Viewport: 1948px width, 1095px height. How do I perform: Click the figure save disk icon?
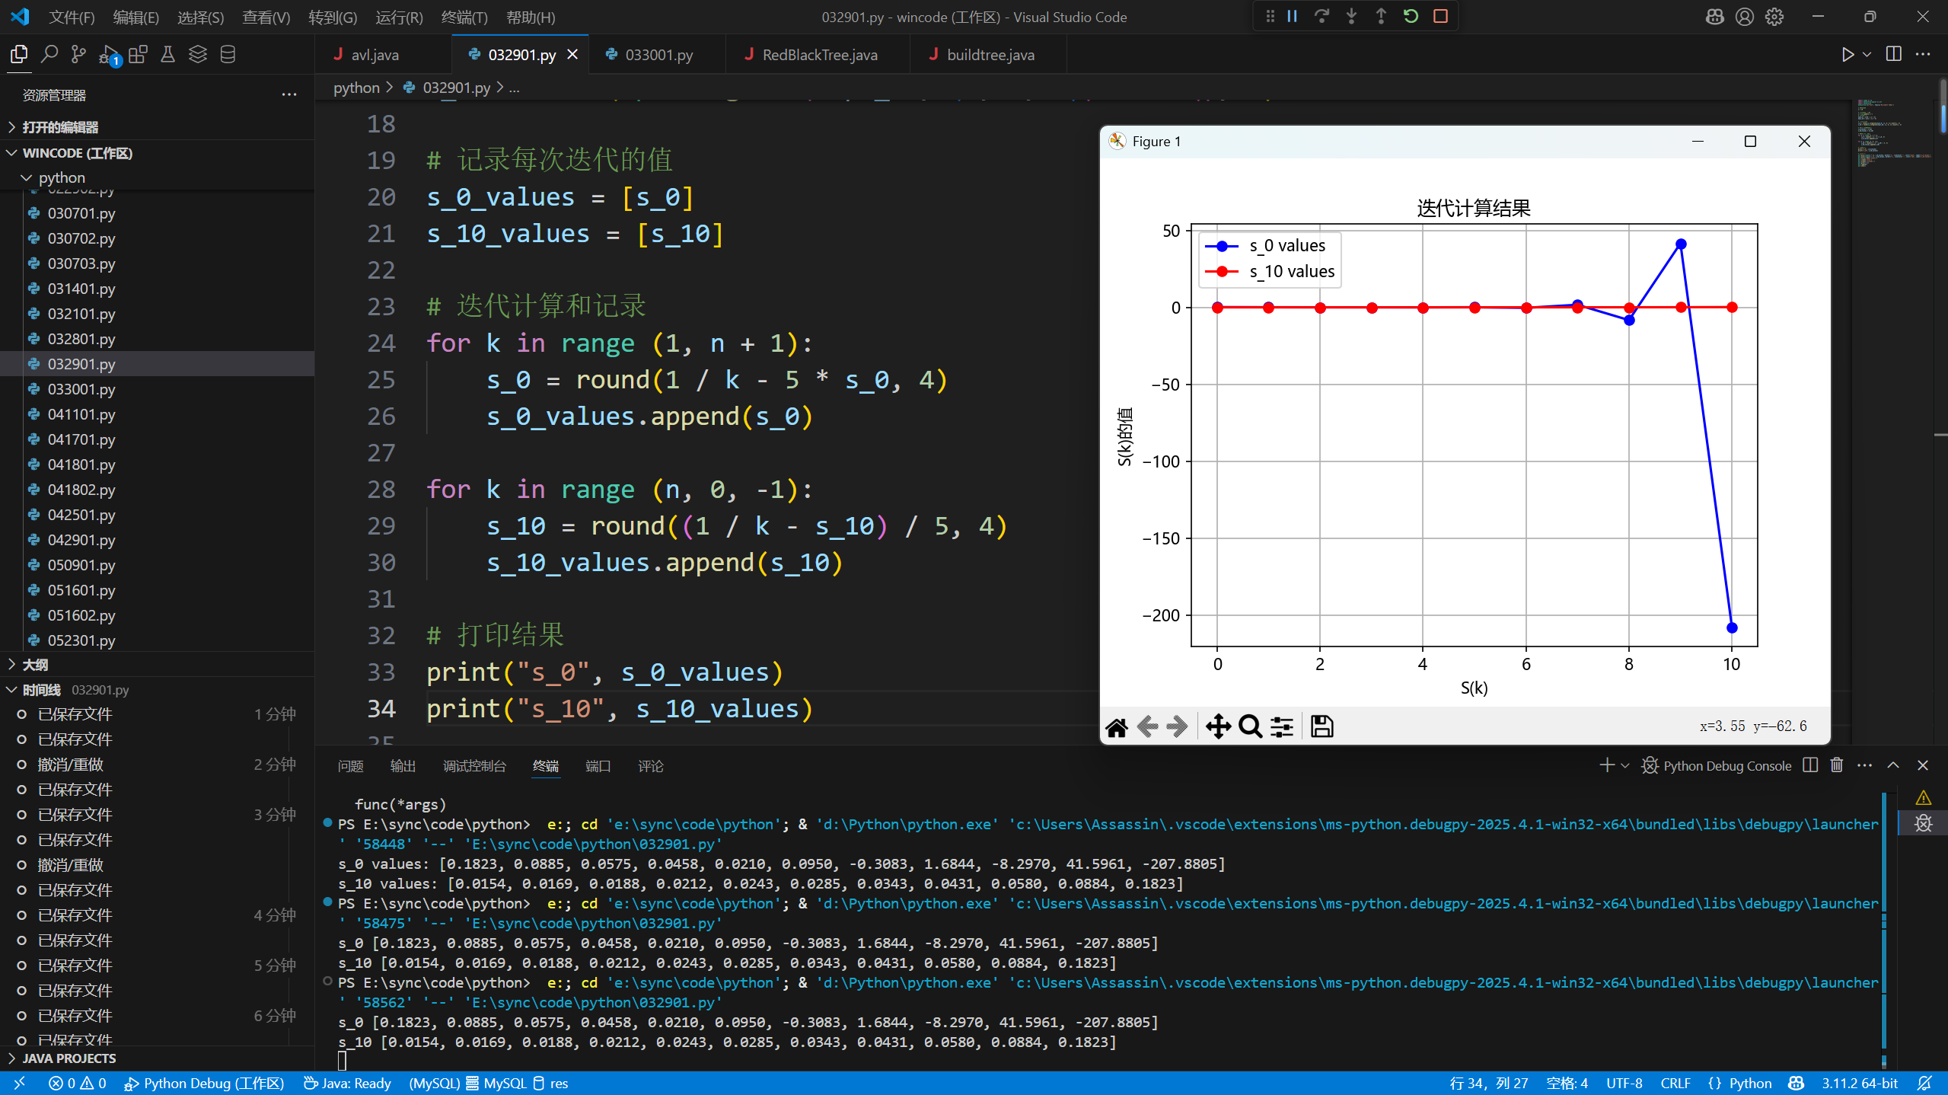[x=1322, y=726]
